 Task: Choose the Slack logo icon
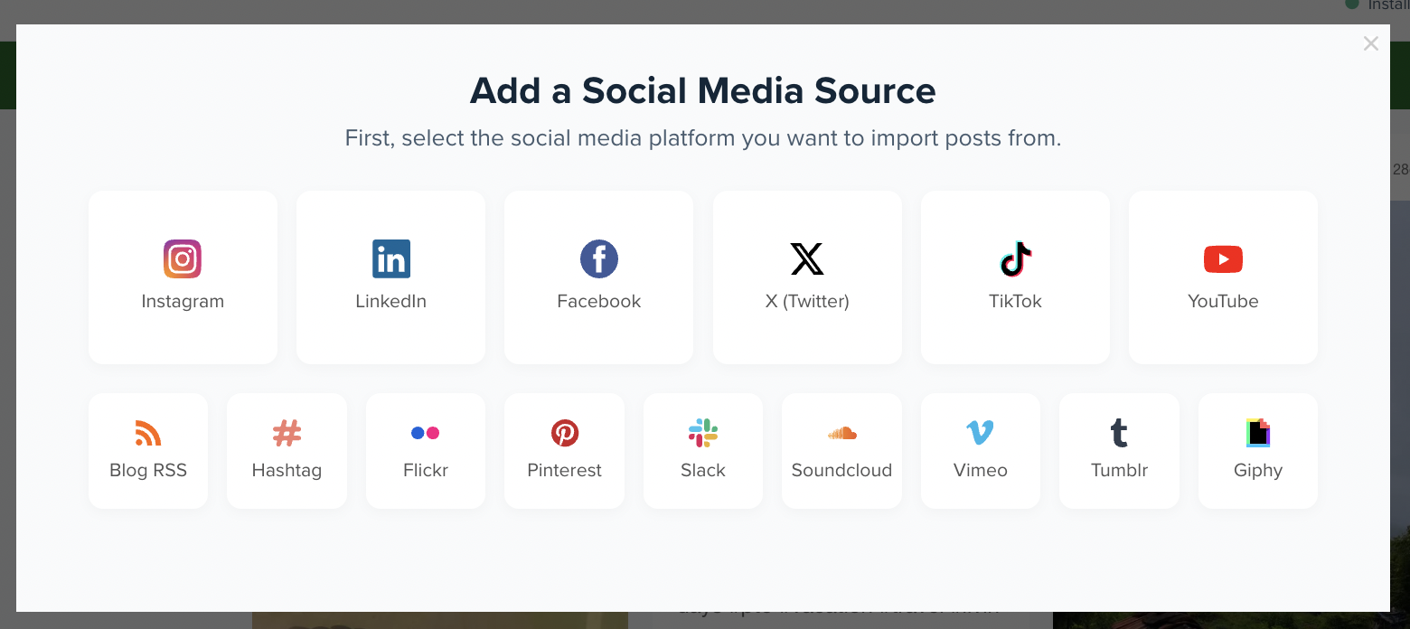(x=703, y=433)
